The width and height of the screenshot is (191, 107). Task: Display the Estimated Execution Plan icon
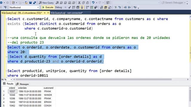pyautogui.click(x=74, y=7)
